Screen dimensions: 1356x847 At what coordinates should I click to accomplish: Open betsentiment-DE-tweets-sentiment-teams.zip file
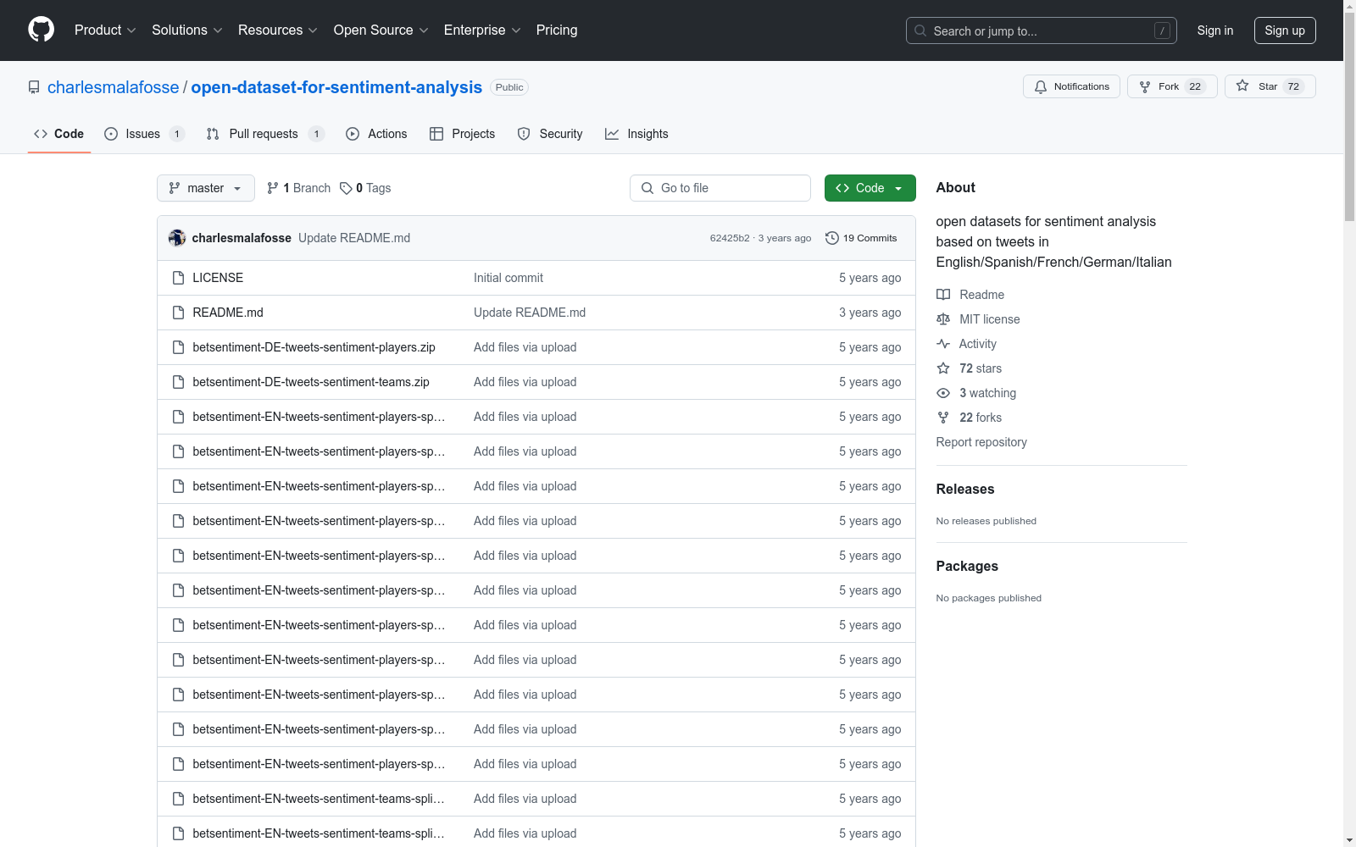coord(311,382)
